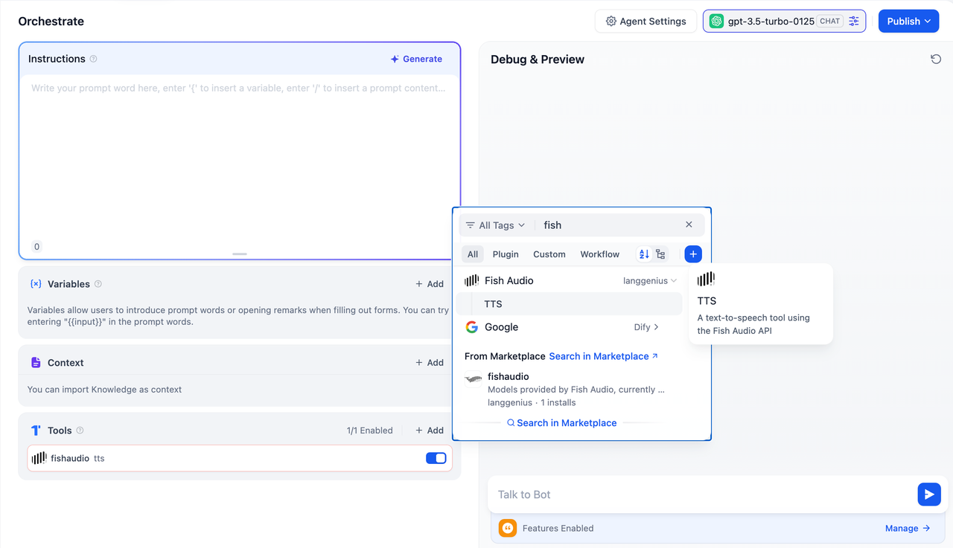Screen dimensions: 953x548
Task: Click the tree view icon in tool picker
Action: (x=660, y=254)
